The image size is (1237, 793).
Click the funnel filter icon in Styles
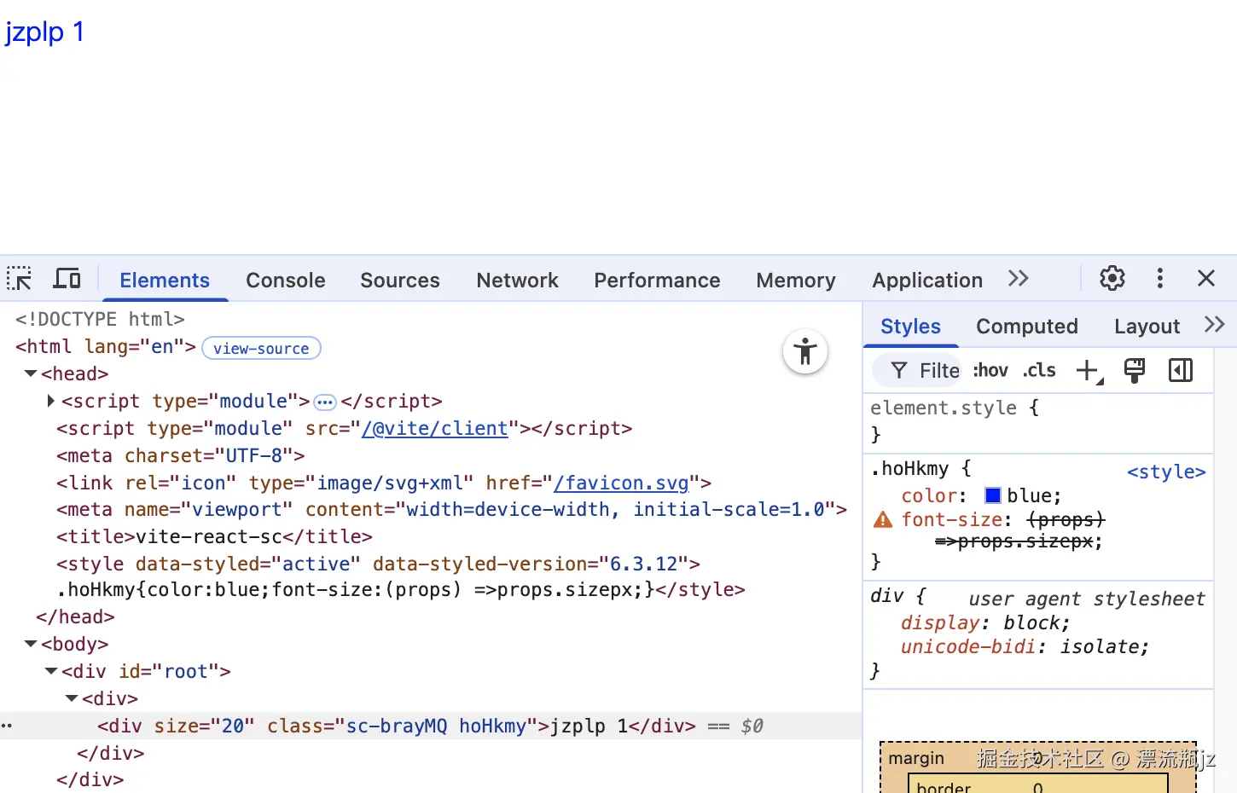pos(900,370)
